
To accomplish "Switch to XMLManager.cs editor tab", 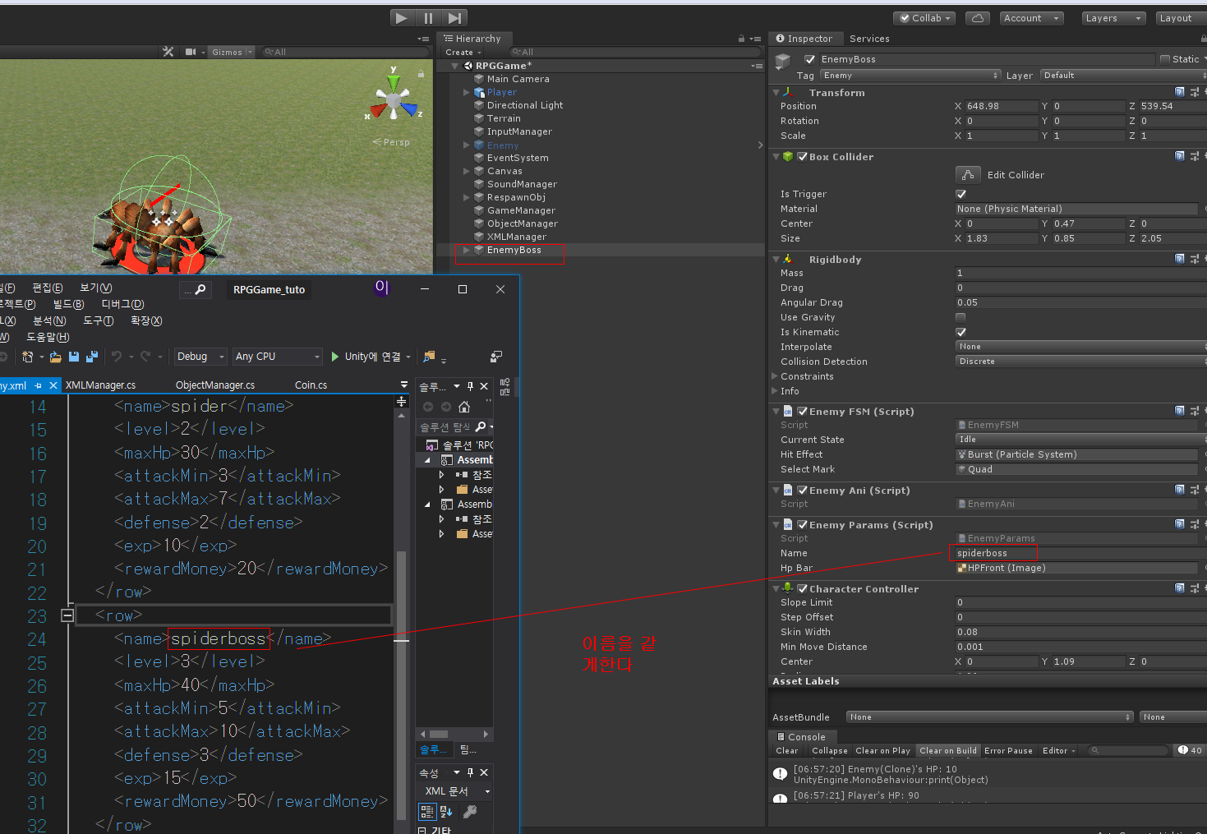I will point(100,385).
